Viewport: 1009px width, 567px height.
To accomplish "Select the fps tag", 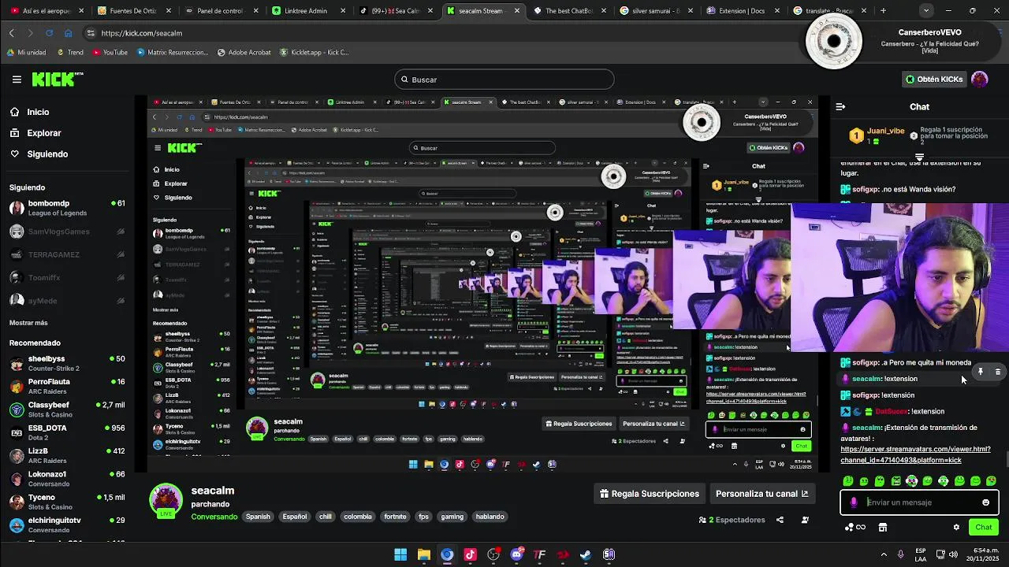I will (x=423, y=517).
